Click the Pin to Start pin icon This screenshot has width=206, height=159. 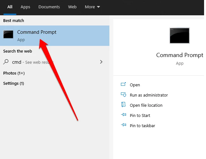pyautogui.click(x=123, y=115)
